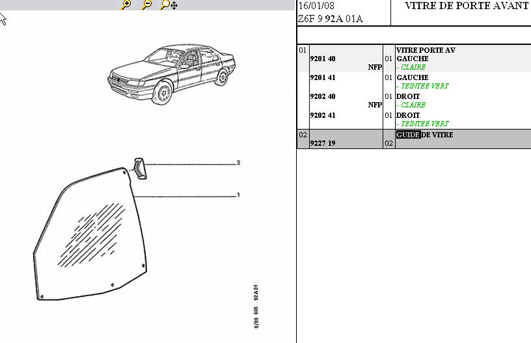Select part number 9227 19
The height and width of the screenshot is (343, 531).
tap(323, 143)
